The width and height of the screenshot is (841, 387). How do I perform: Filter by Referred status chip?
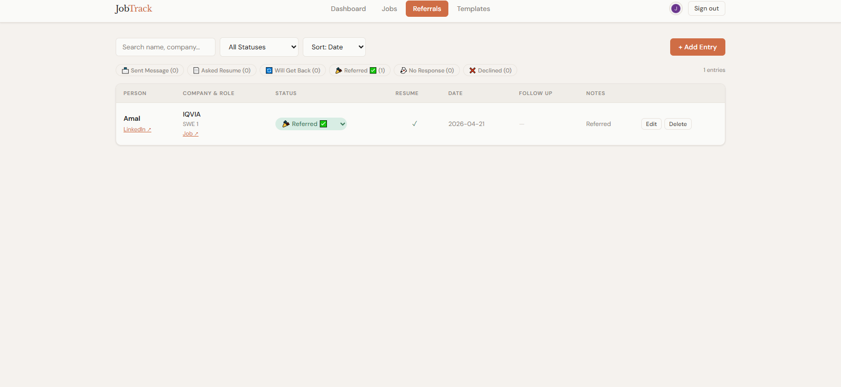360,70
